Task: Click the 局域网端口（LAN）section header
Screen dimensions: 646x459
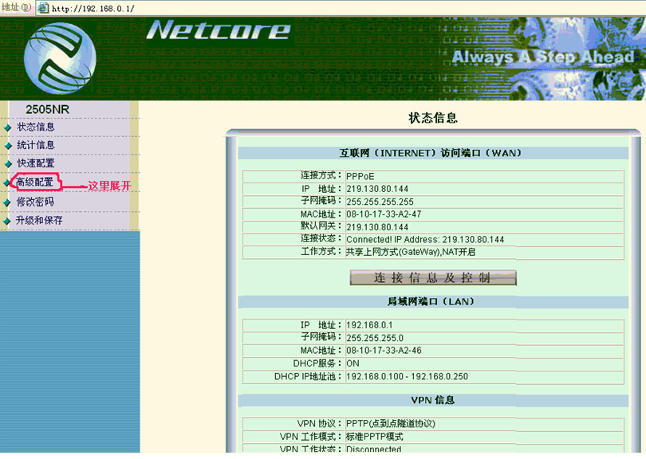Action: pos(431,302)
